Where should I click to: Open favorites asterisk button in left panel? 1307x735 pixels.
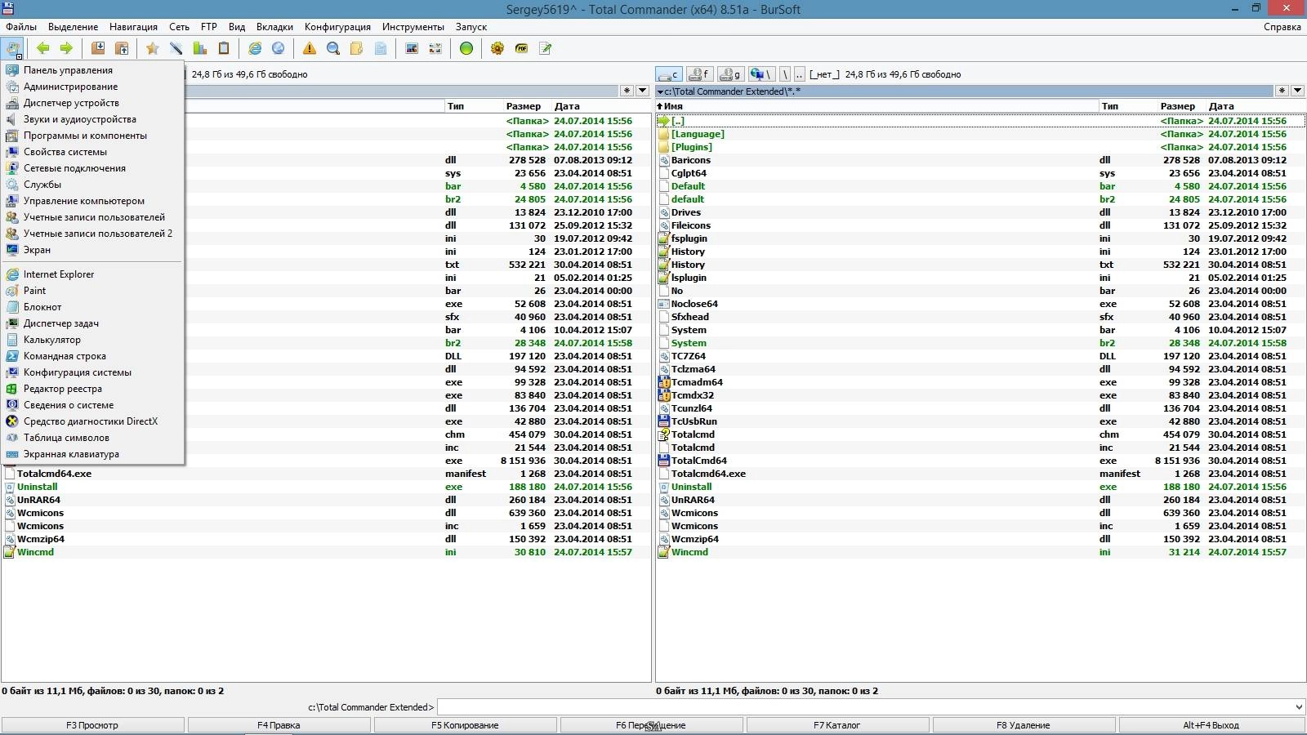tap(627, 91)
